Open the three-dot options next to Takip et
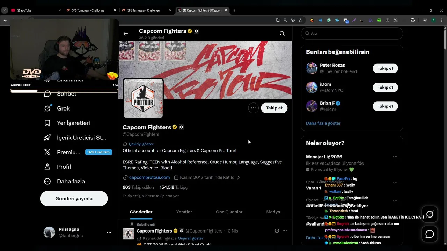This screenshot has height=251, width=447. click(253, 108)
